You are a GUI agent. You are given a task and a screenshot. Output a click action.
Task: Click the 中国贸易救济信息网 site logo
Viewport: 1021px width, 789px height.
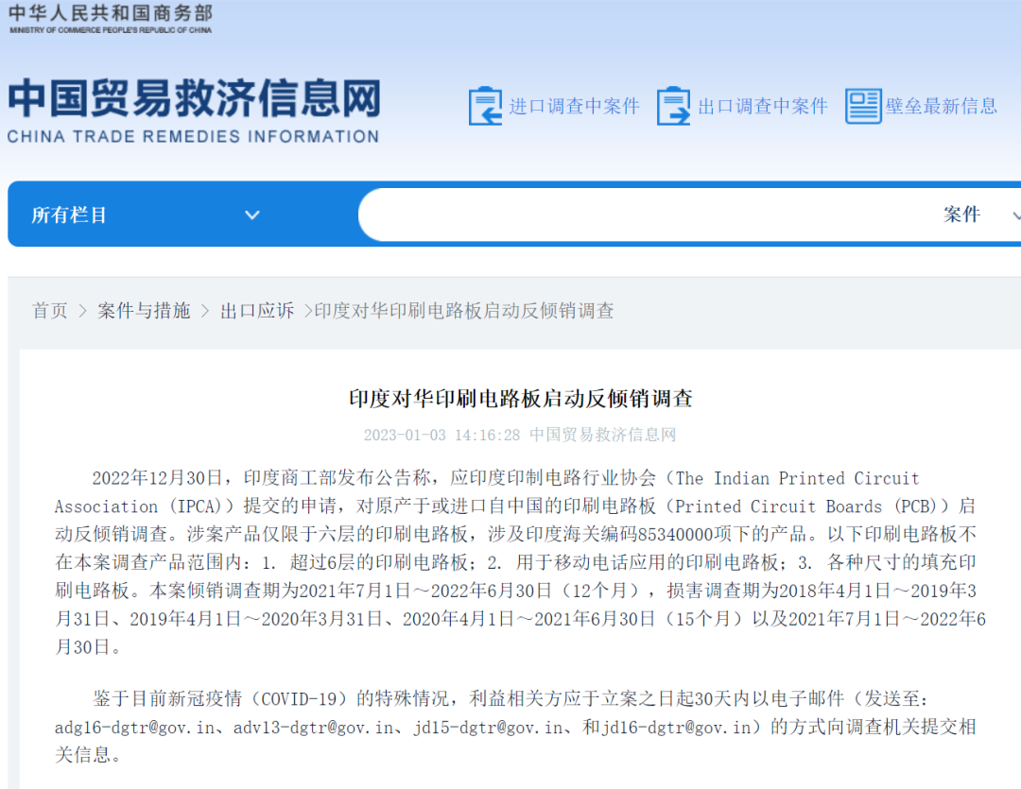coord(194,99)
